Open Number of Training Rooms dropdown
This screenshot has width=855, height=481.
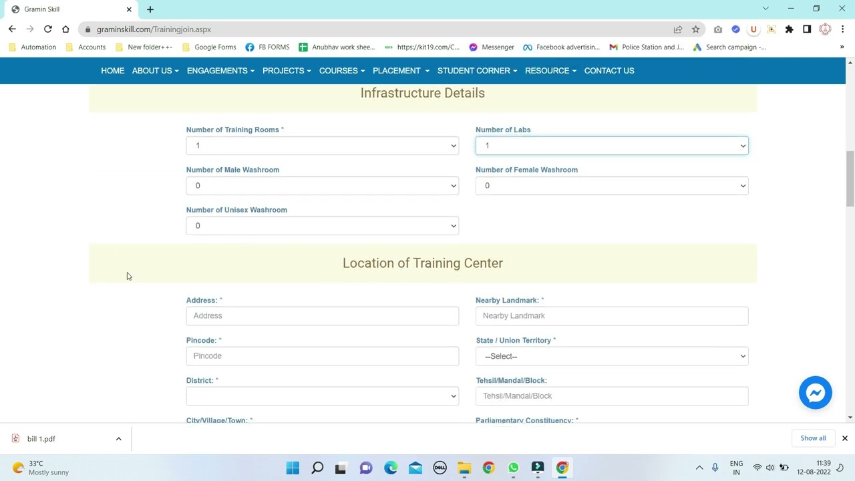click(323, 146)
